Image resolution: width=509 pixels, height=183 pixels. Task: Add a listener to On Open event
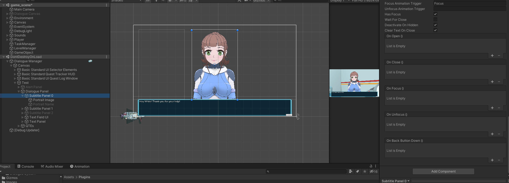(x=492, y=56)
